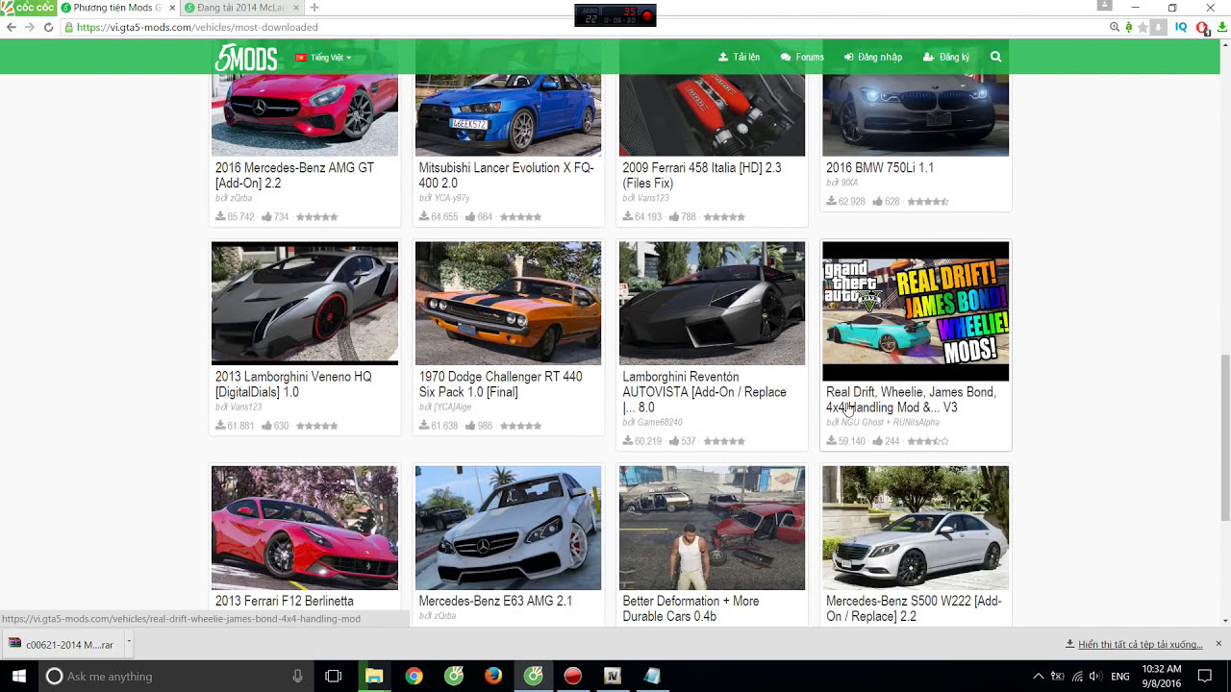Open the GTA IV icon in taskbar

click(613, 676)
